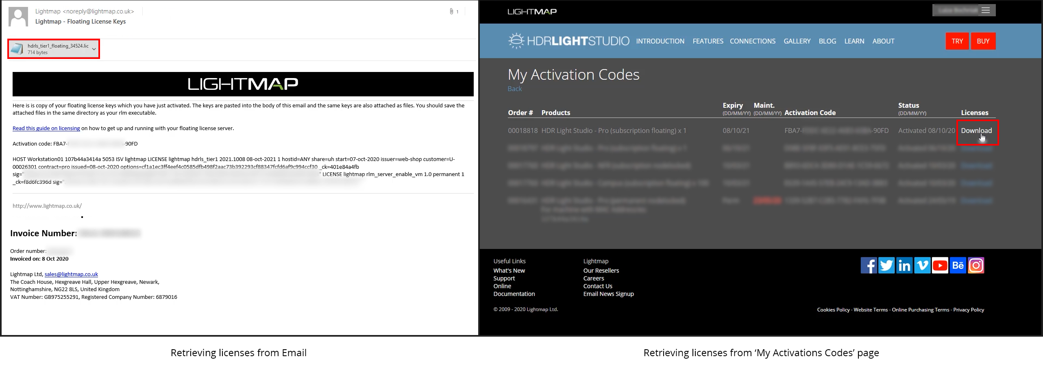Click the Lightmap banner logo in email
The height and width of the screenshot is (383, 1043).
click(243, 84)
